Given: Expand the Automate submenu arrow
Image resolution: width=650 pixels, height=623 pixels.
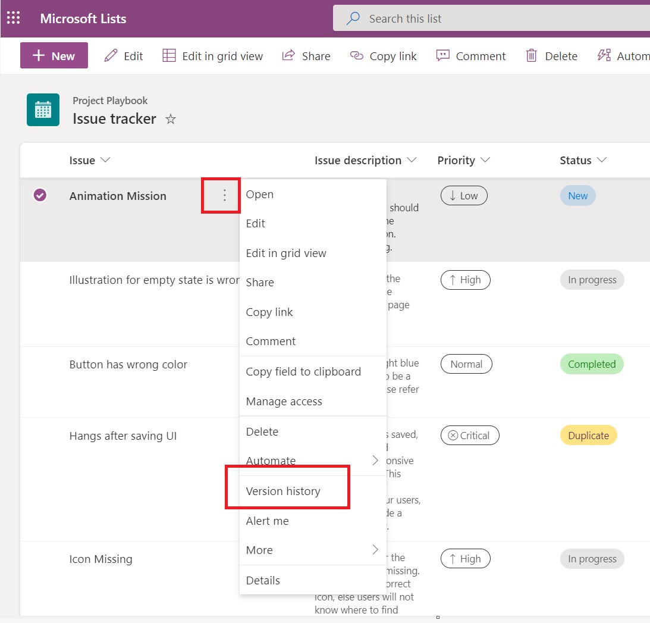Looking at the screenshot, I should 375,460.
